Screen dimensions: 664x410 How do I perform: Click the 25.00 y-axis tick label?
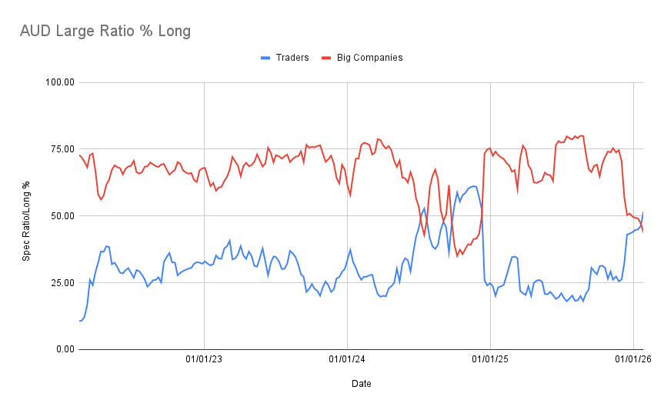coord(62,283)
